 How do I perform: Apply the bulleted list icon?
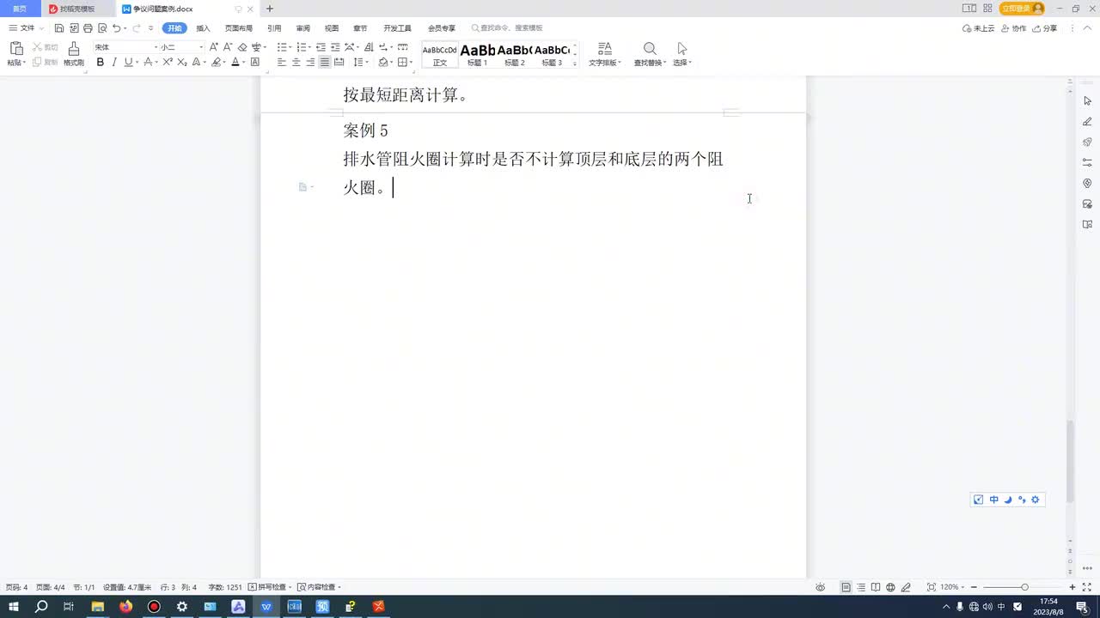(x=283, y=47)
